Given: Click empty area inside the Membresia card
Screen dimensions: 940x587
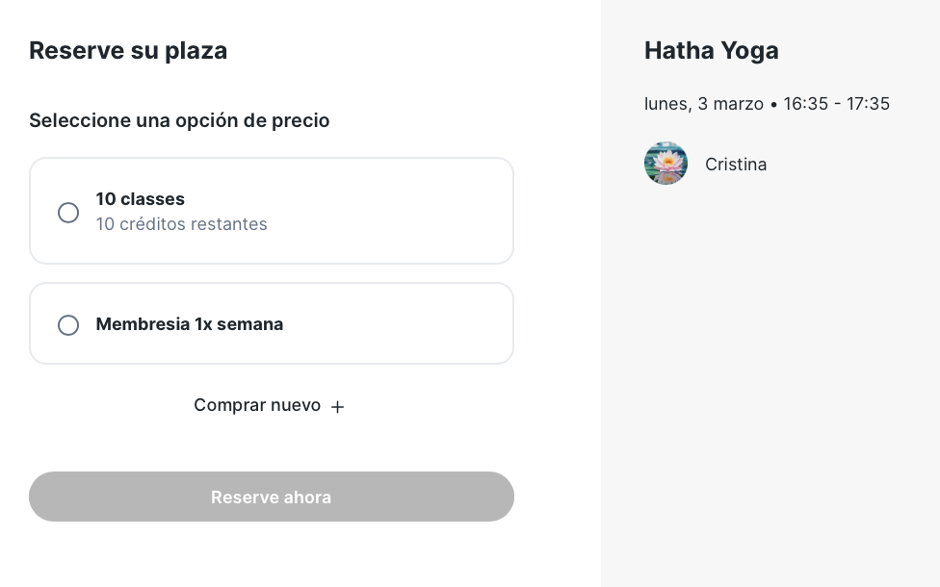Looking at the screenshot, I should pyautogui.click(x=396, y=323).
